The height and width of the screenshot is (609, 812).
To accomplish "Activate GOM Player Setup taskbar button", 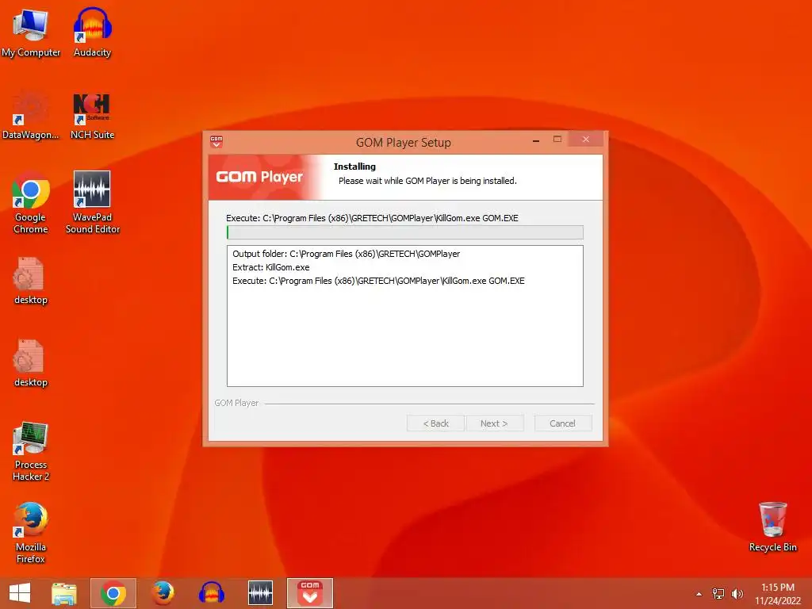I will point(310,593).
